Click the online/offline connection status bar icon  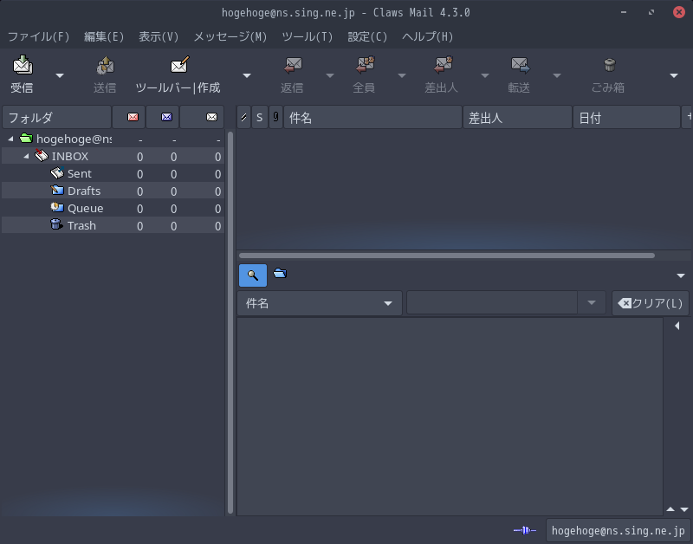click(x=525, y=530)
